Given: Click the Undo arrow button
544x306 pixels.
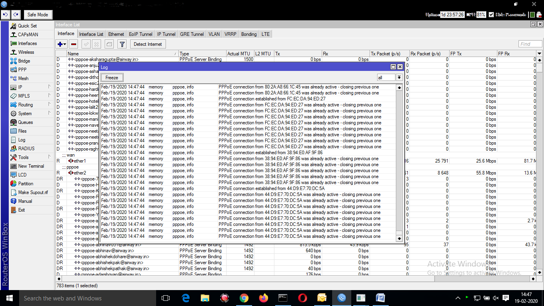Looking at the screenshot, I should click(6, 15).
